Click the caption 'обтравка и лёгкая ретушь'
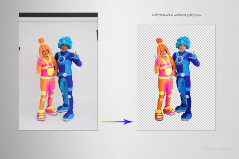The image size is (239, 159). [x=177, y=15]
